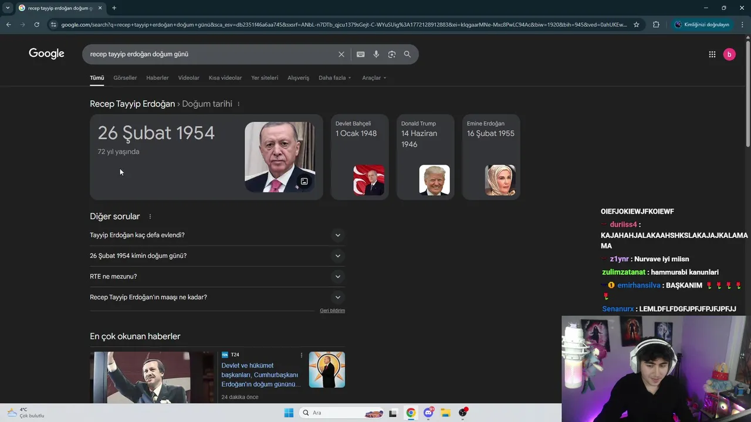Go to Google homepage via logo

46,54
